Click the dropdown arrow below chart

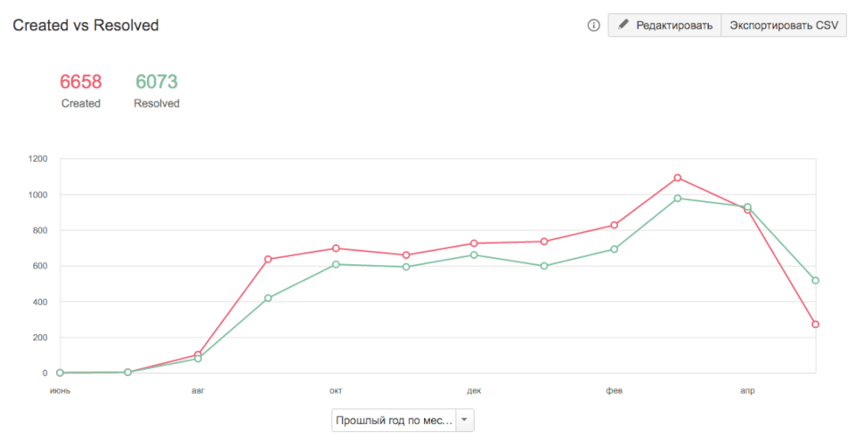pyautogui.click(x=465, y=420)
